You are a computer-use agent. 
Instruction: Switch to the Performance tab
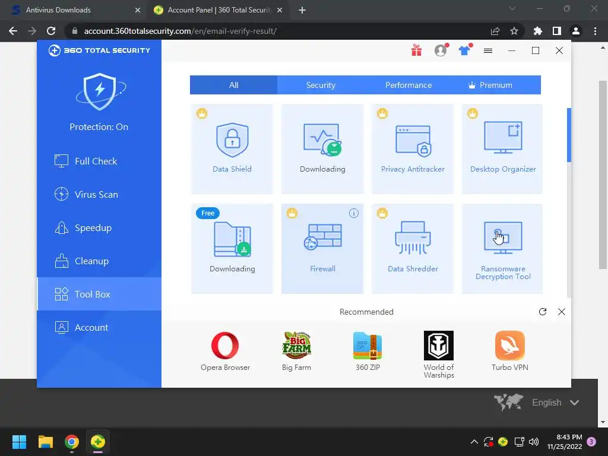pyautogui.click(x=408, y=85)
